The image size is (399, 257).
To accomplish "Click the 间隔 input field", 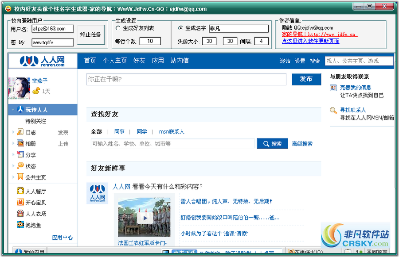I will [261, 41].
